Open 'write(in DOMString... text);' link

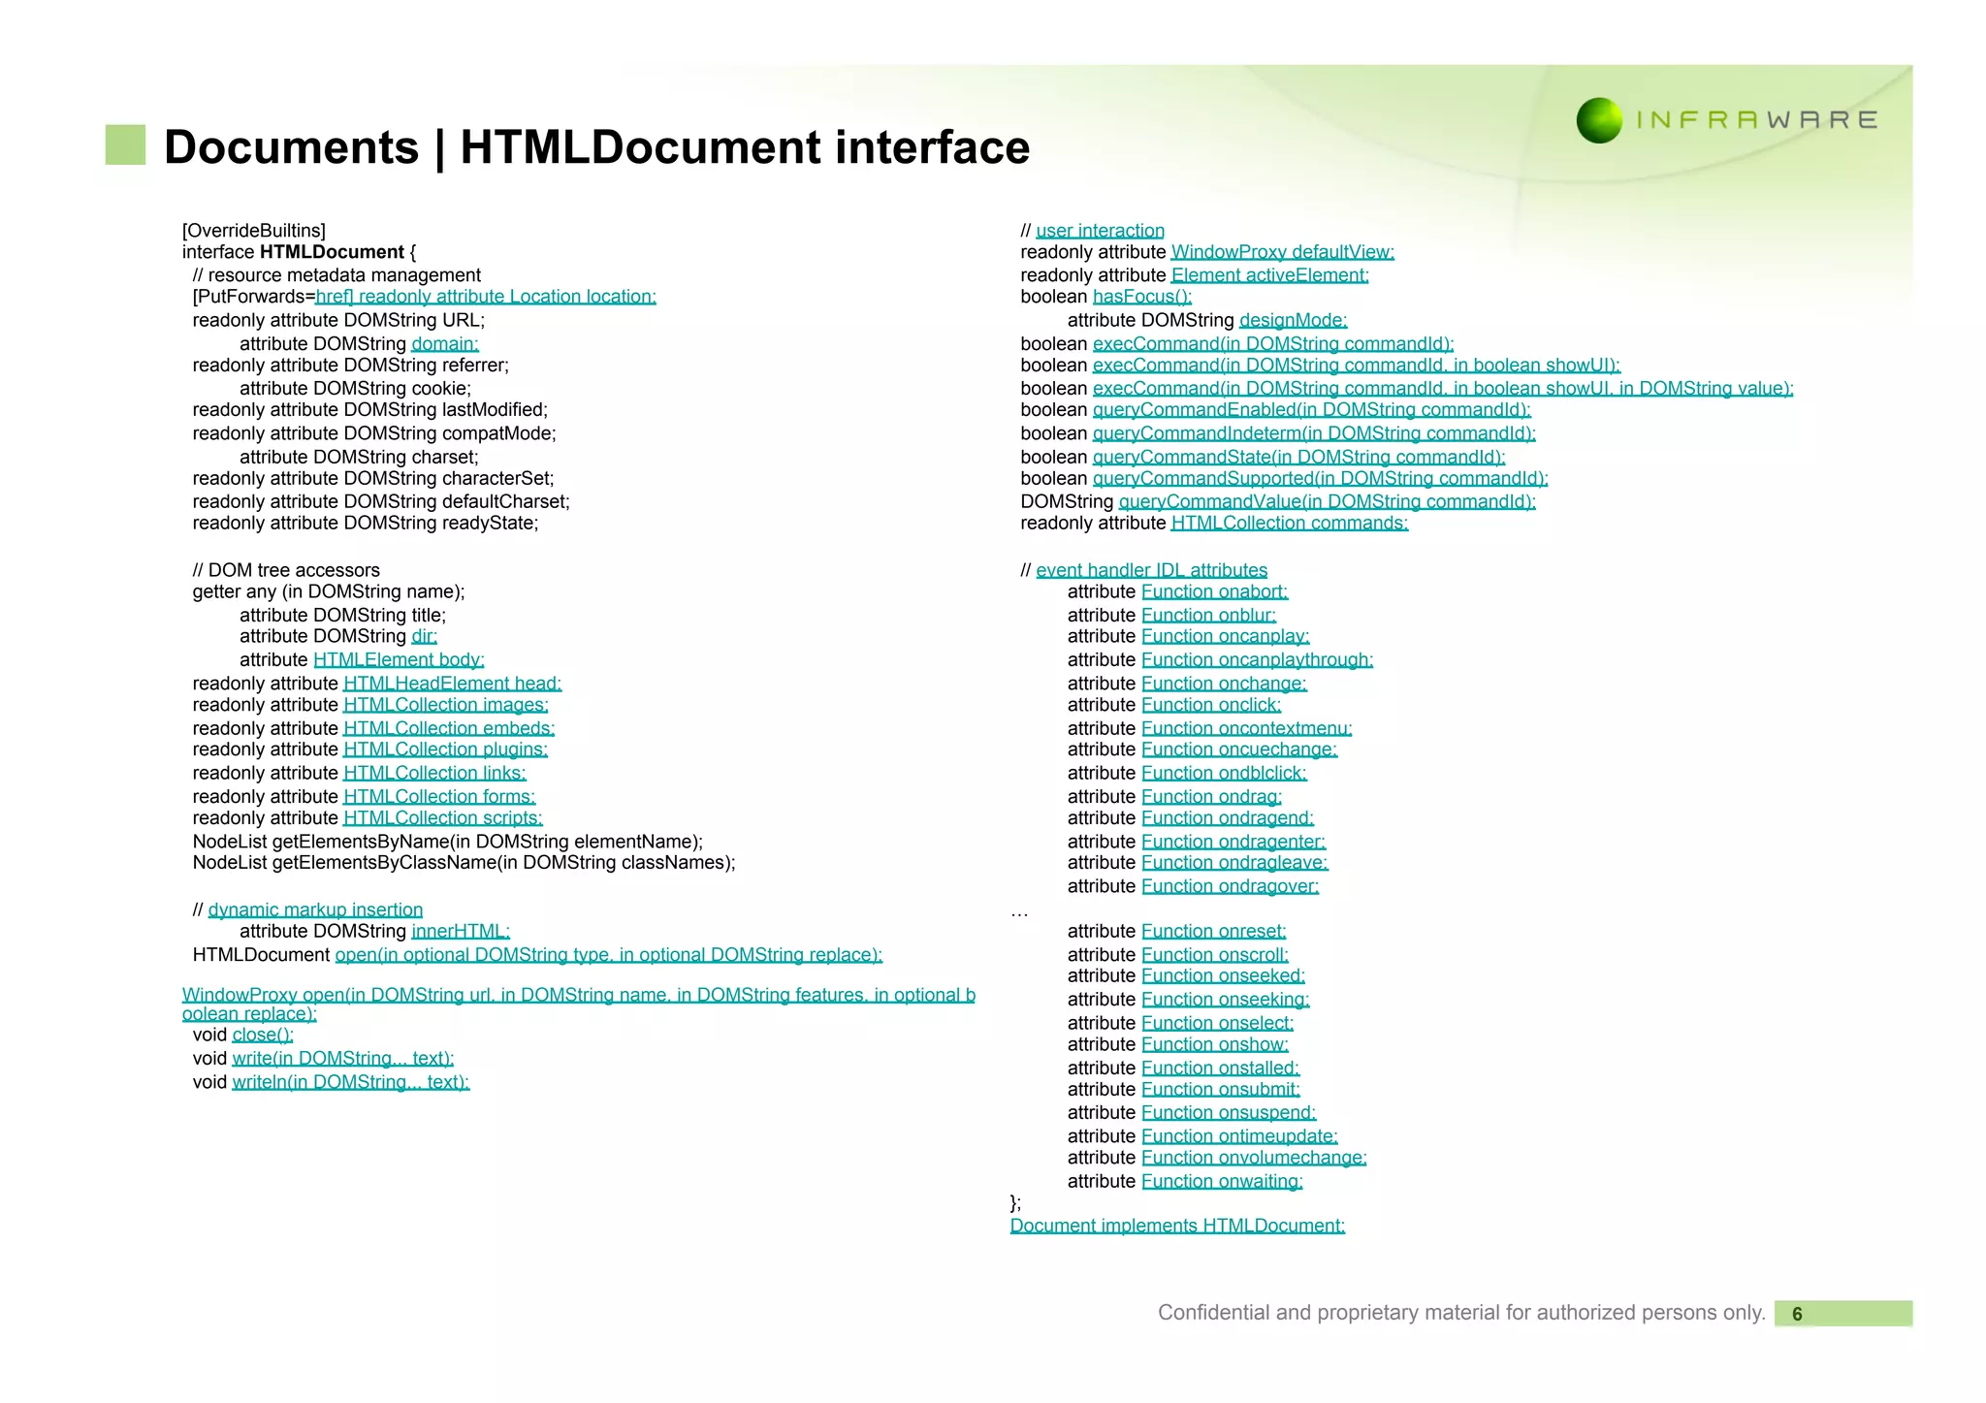tap(343, 1058)
